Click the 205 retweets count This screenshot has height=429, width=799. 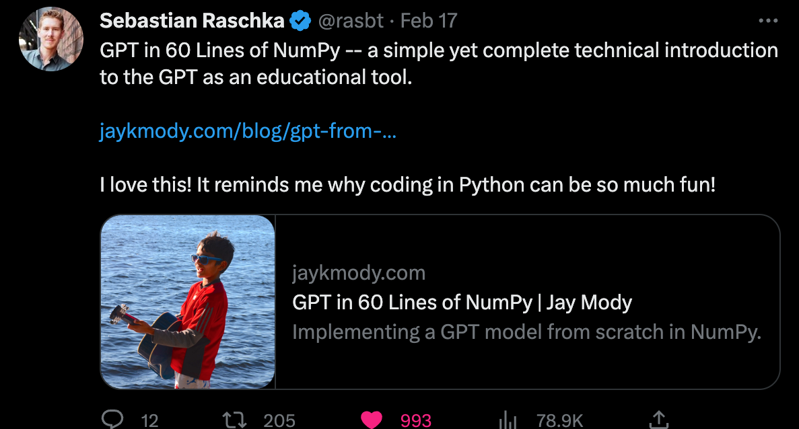click(x=279, y=420)
